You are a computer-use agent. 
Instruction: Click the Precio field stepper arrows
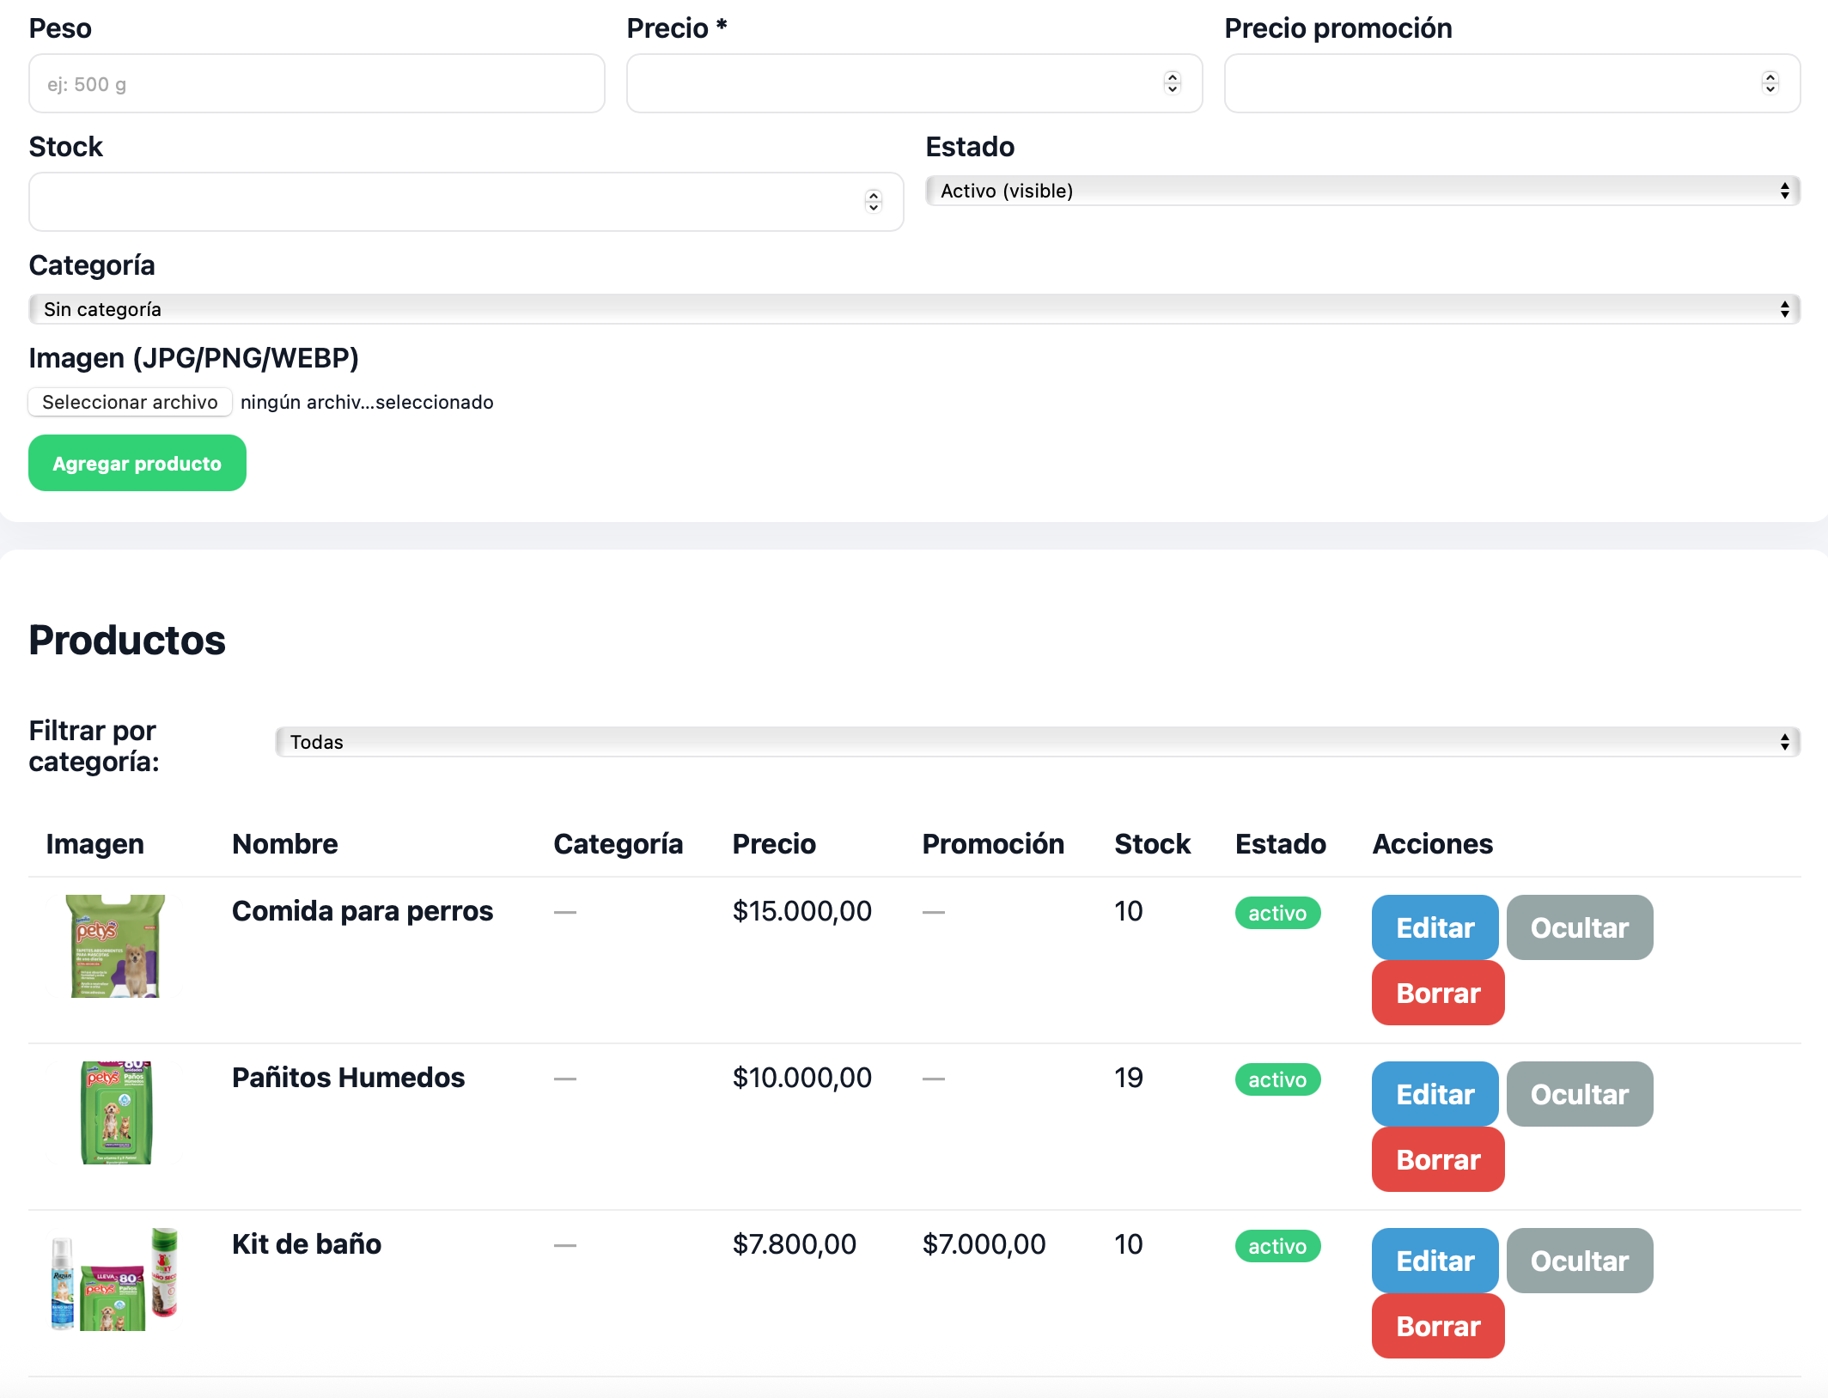pos(1172,83)
